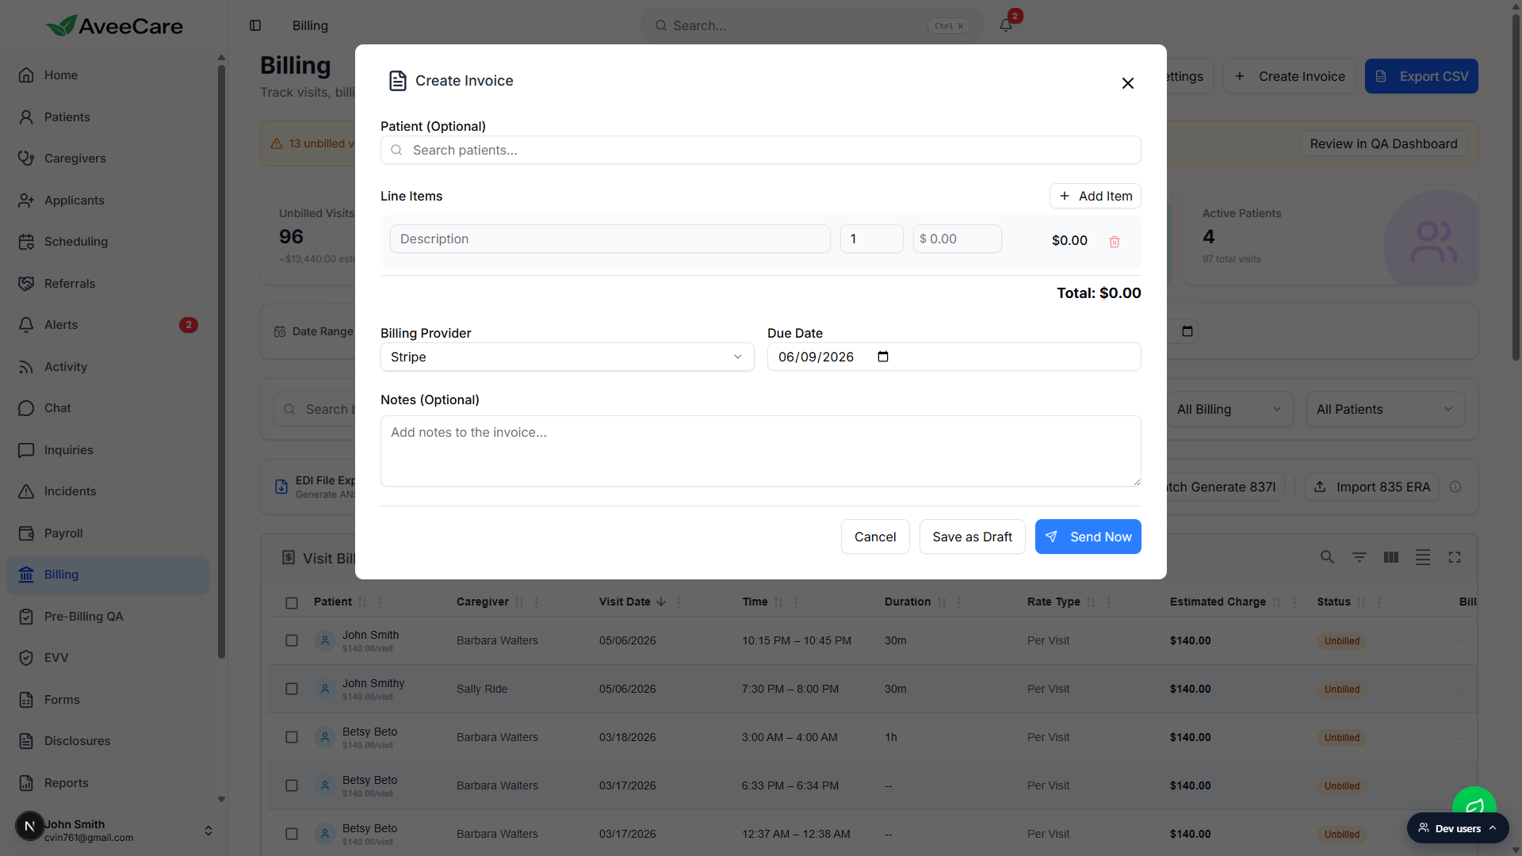
Task: Enter table fullscreen mode
Action: (x=1455, y=557)
